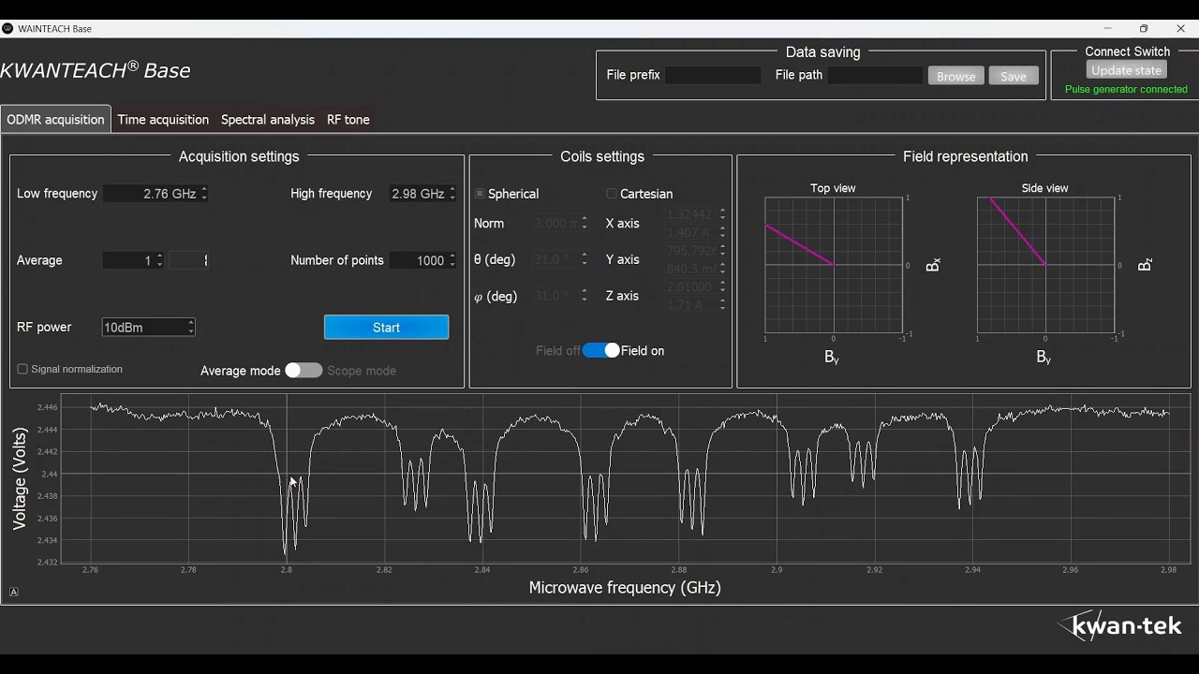Image resolution: width=1199 pixels, height=674 pixels.
Task: Click the Save button in Data saving
Action: point(1014,76)
